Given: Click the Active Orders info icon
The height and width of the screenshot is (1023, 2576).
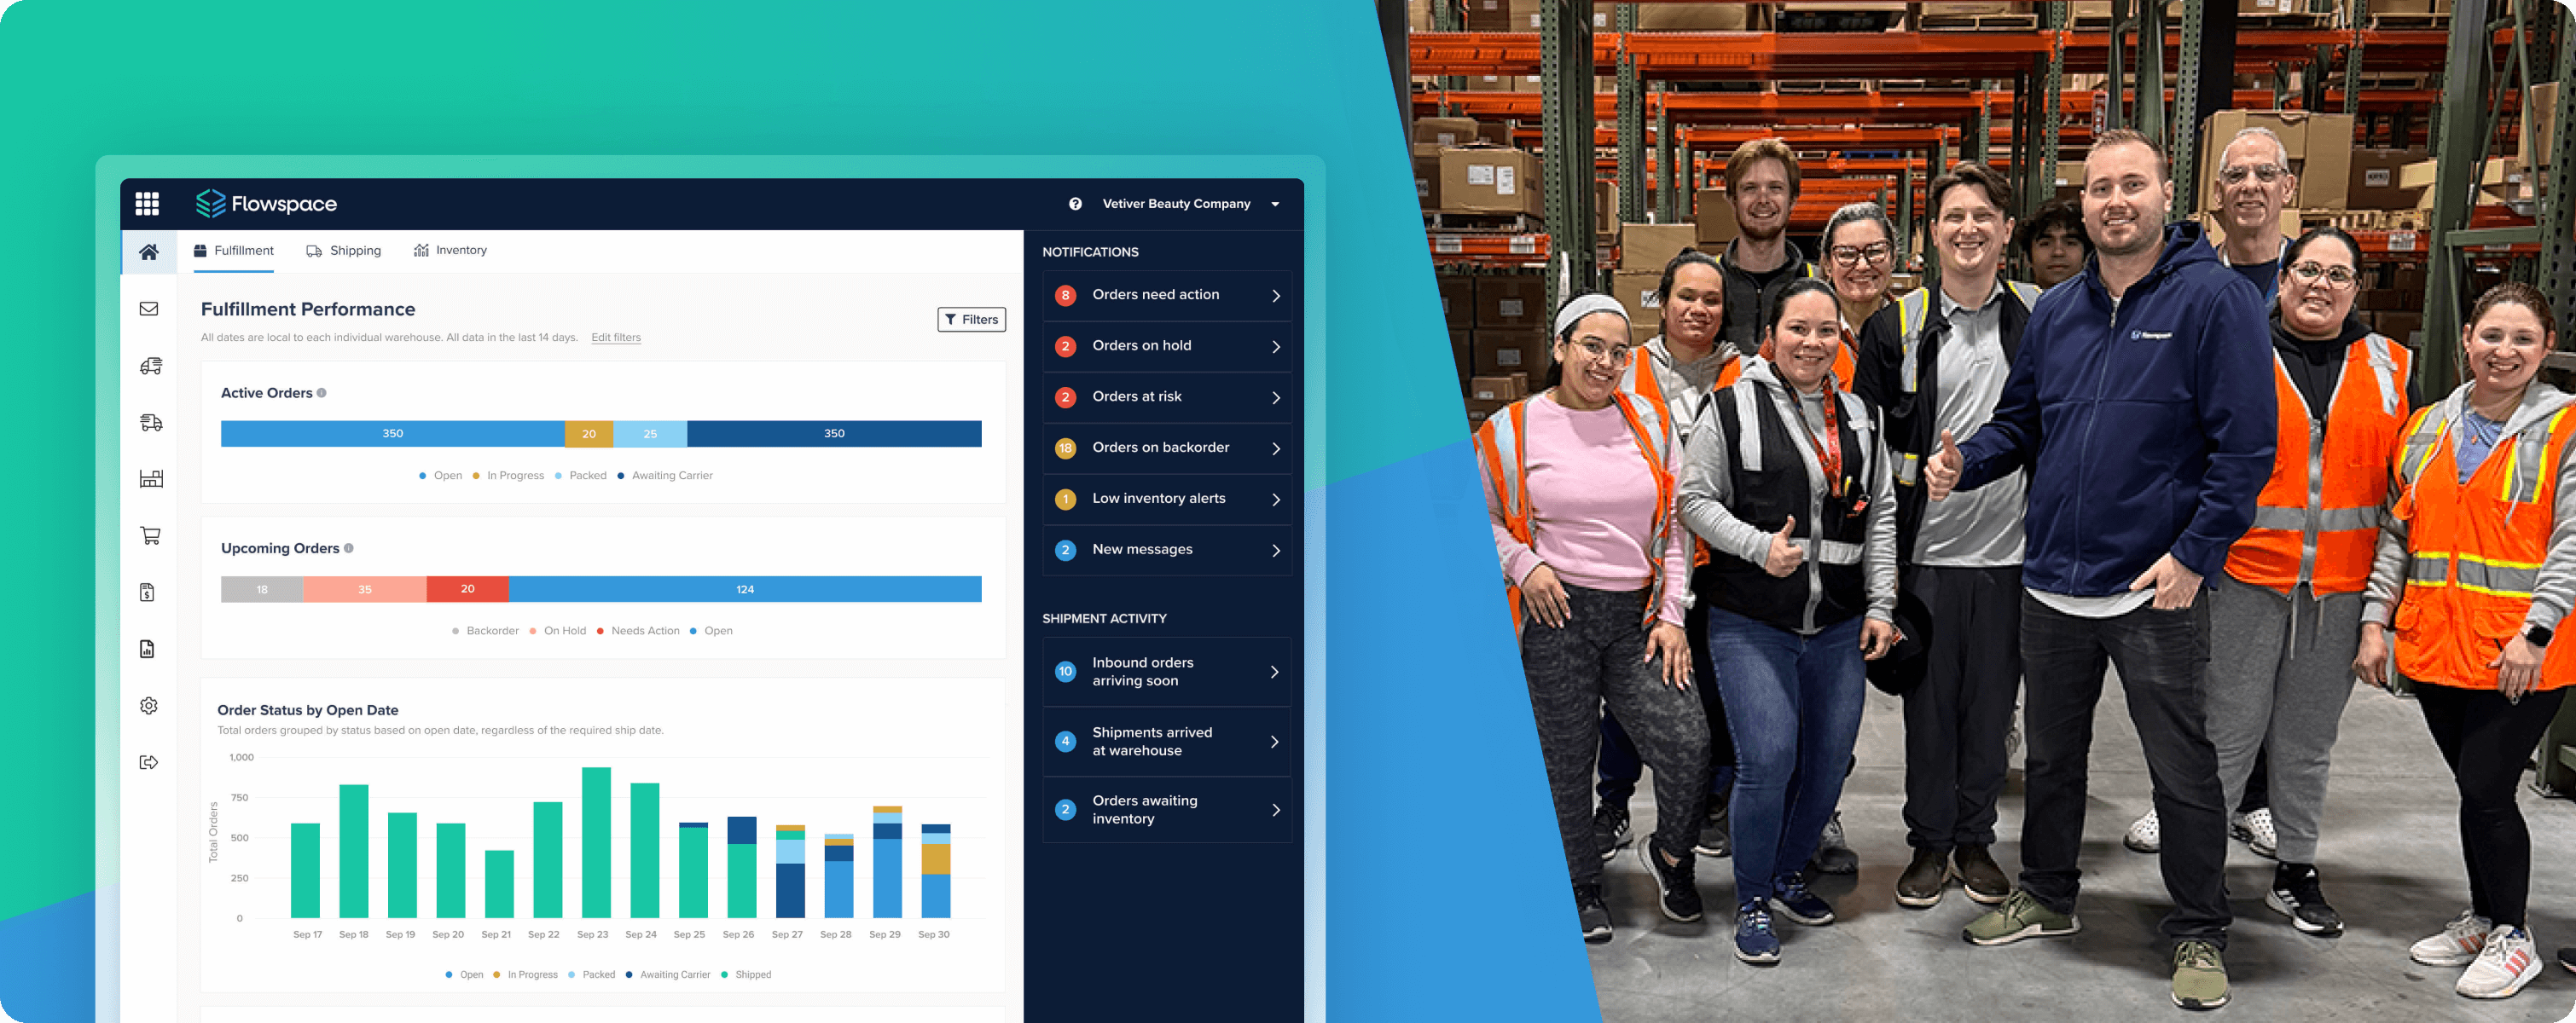Looking at the screenshot, I should coord(322,393).
